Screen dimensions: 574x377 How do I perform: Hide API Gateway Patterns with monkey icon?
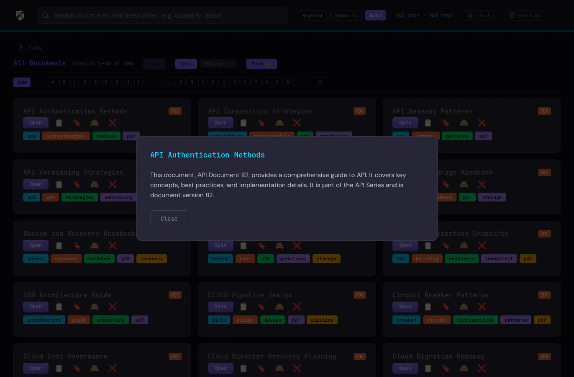(x=464, y=123)
